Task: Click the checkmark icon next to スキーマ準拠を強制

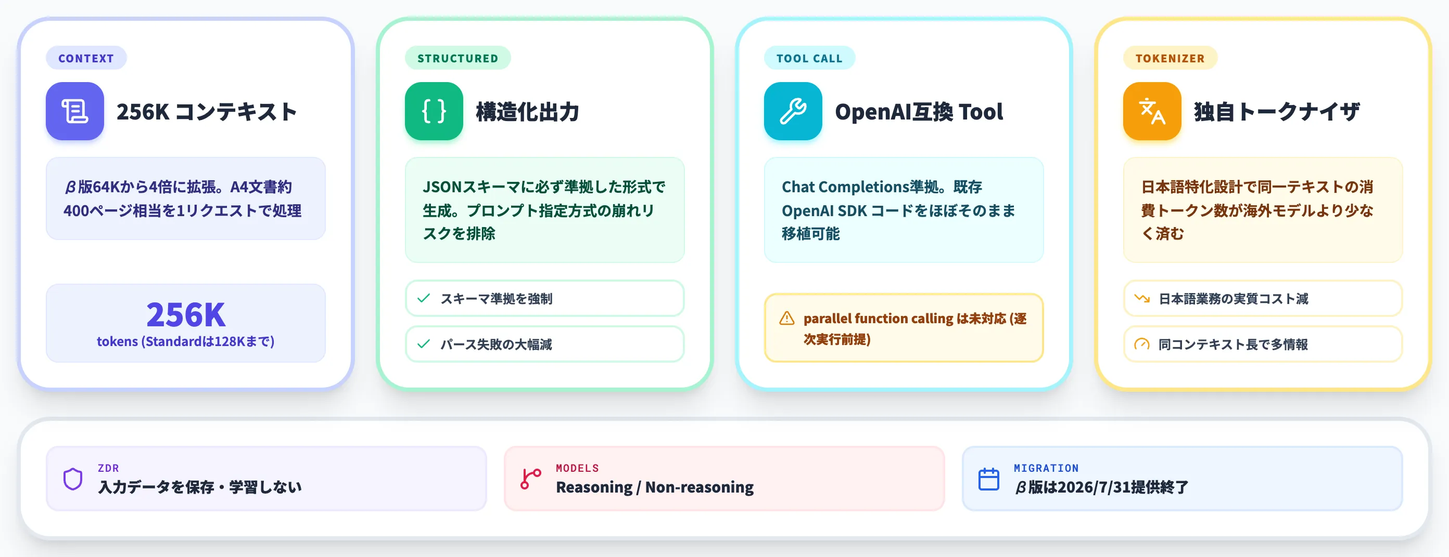Action: click(x=424, y=298)
